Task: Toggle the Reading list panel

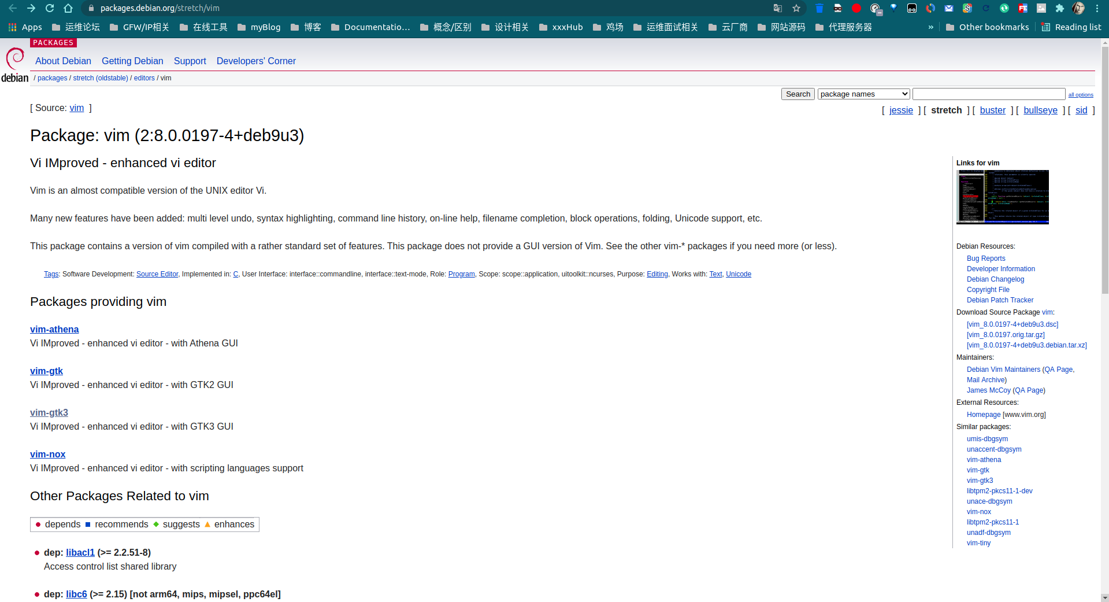Action: click(x=1071, y=27)
